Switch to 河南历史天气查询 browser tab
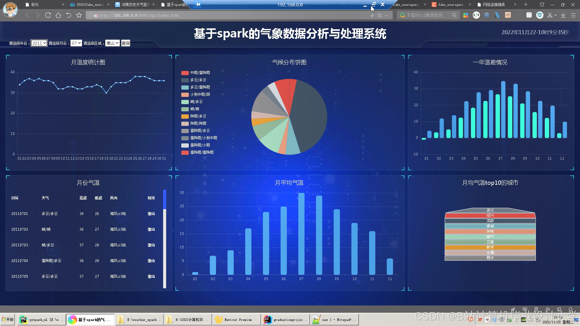The image size is (580, 326). pyautogui.click(x=135, y=5)
